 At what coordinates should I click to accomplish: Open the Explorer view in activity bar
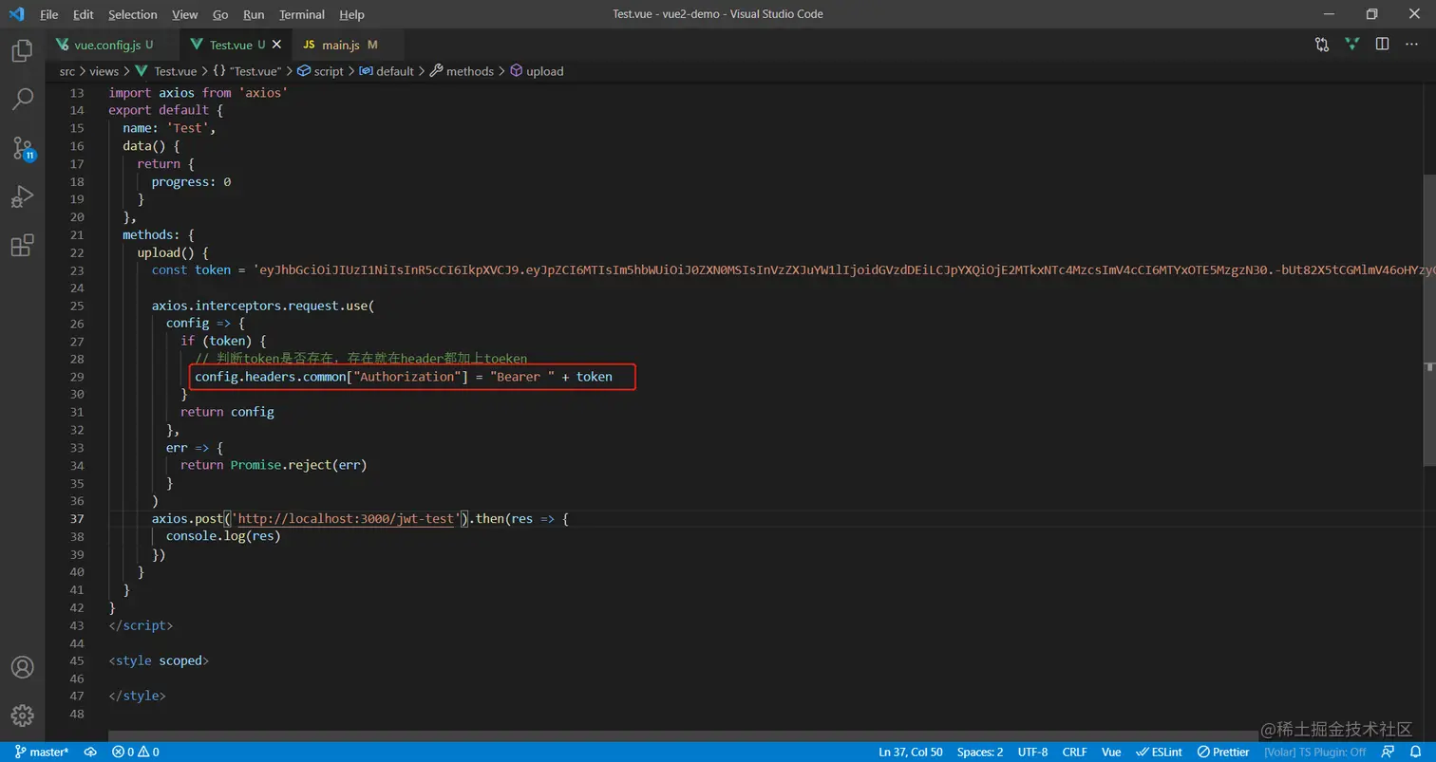pyautogui.click(x=22, y=50)
